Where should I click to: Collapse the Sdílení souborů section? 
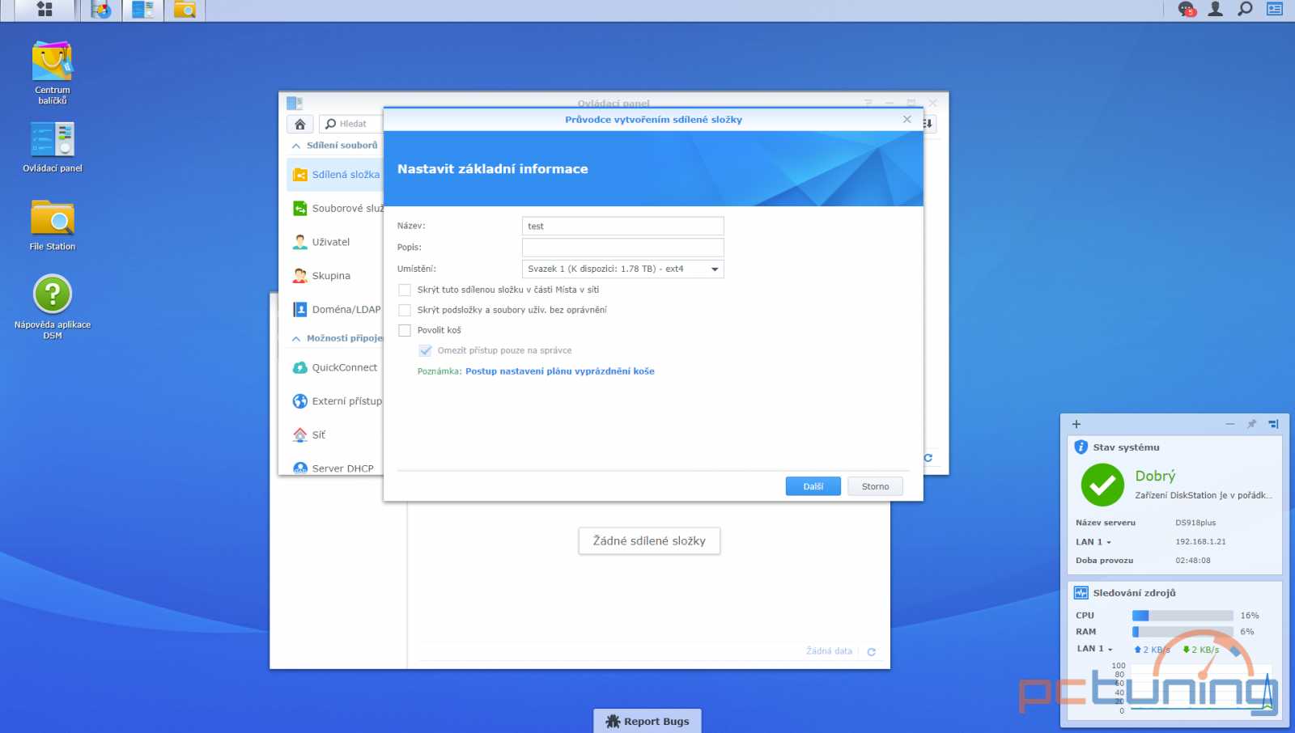pyautogui.click(x=296, y=146)
